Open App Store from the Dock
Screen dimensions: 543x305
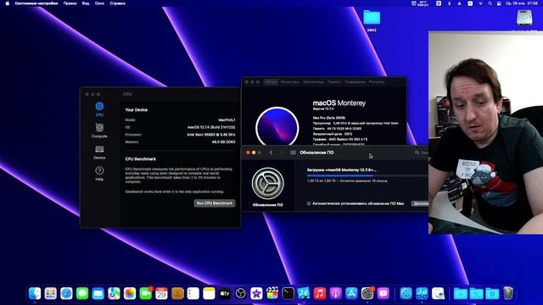[351, 294]
